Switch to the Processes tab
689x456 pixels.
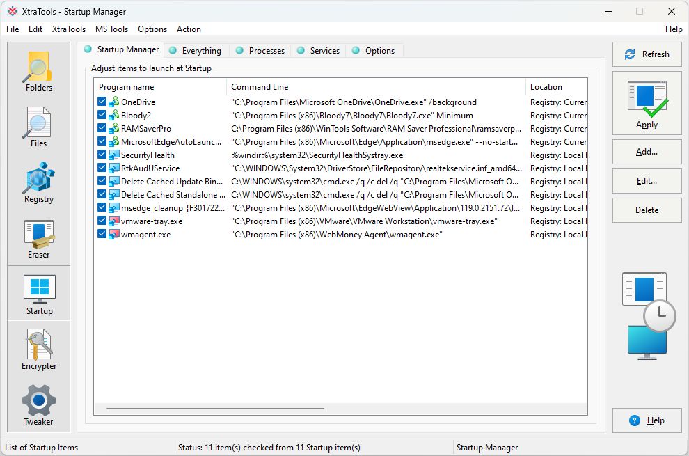click(x=267, y=51)
